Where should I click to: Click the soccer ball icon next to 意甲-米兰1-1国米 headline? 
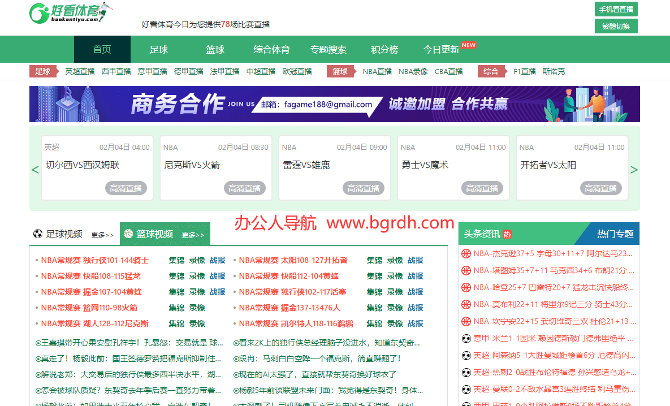466,339
